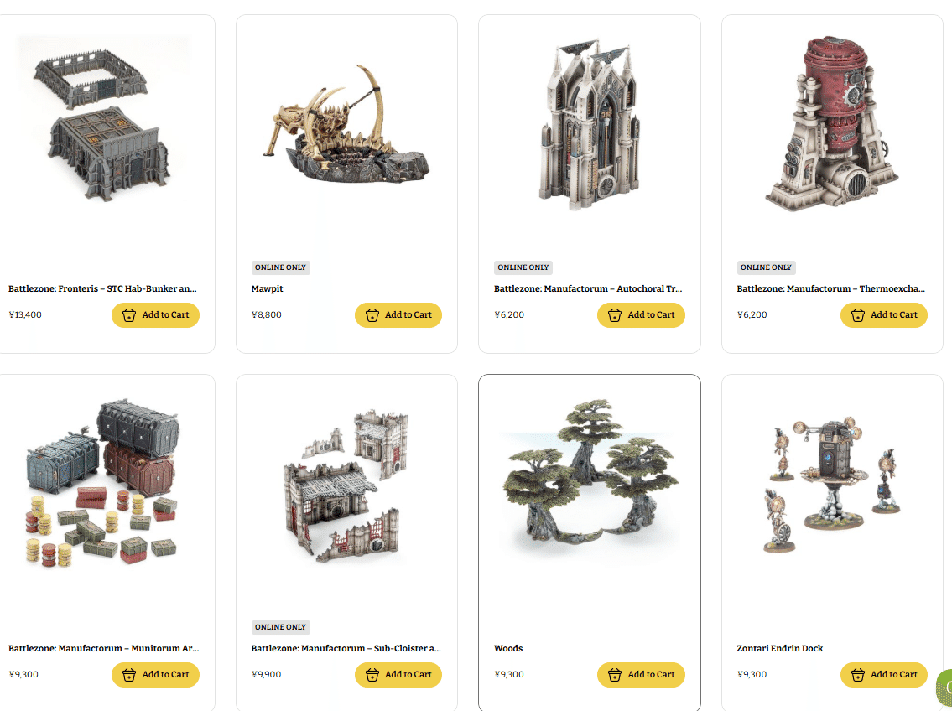Click basket icon for Woods Add to Cart
The width and height of the screenshot is (952, 711).
coord(615,675)
